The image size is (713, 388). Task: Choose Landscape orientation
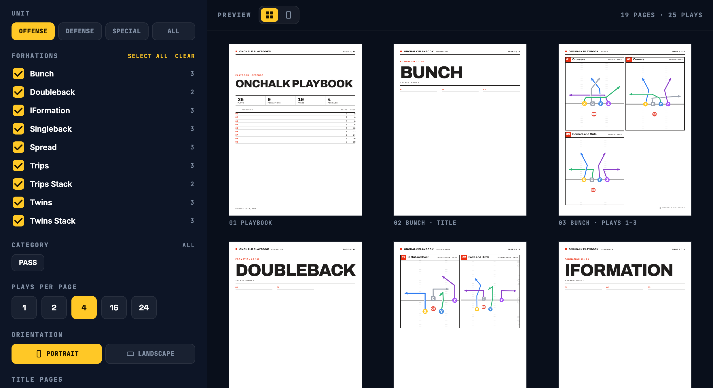coord(150,354)
